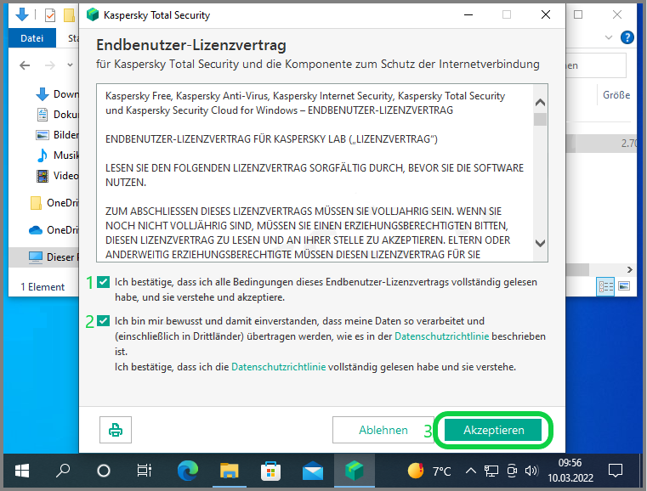Launch Microsoft Edge from the taskbar
647x491 pixels.
[x=187, y=471]
